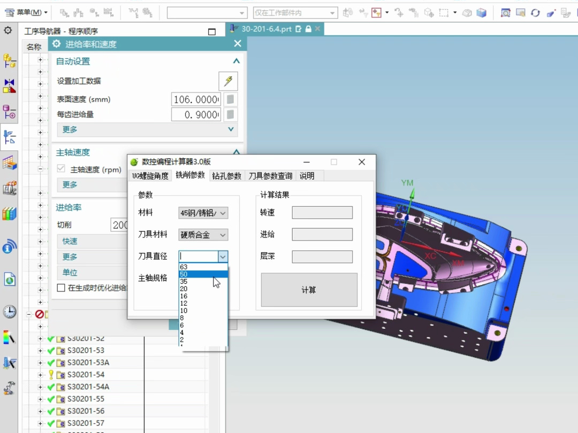Viewport: 578px width, 433px height.
Task: Click the selection rectangle toolbar icon
Action: [x=444, y=13]
